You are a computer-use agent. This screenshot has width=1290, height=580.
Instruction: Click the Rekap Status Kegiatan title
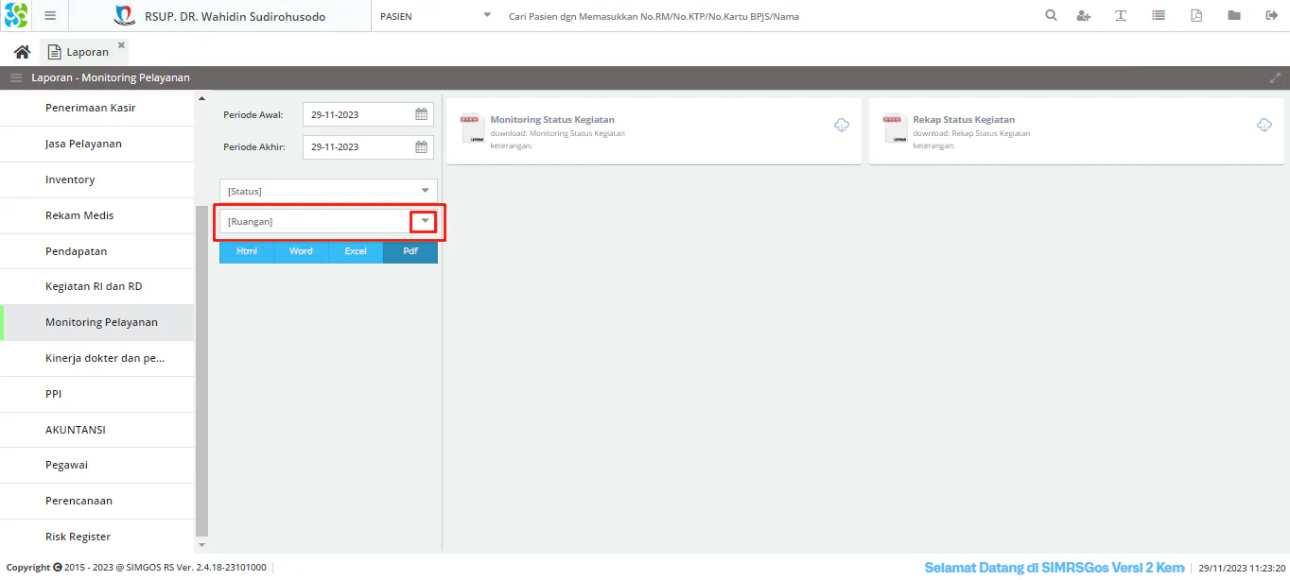[x=964, y=120]
